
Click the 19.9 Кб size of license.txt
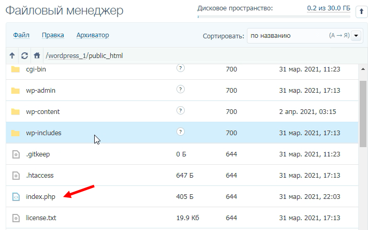(x=187, y=218)
